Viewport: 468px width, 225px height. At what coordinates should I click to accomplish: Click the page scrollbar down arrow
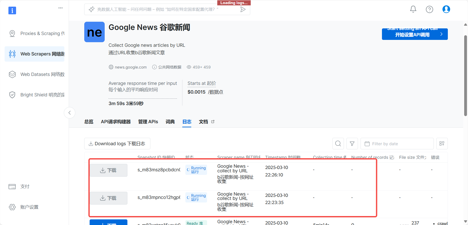pos(465,221)
